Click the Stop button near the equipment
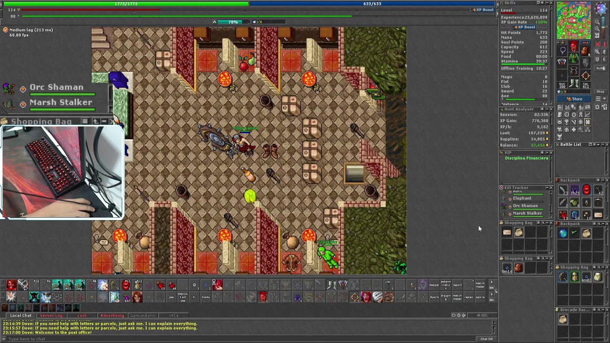Image resolution: width=610 pixels, height=343 pixels. (x=600, y=91)
